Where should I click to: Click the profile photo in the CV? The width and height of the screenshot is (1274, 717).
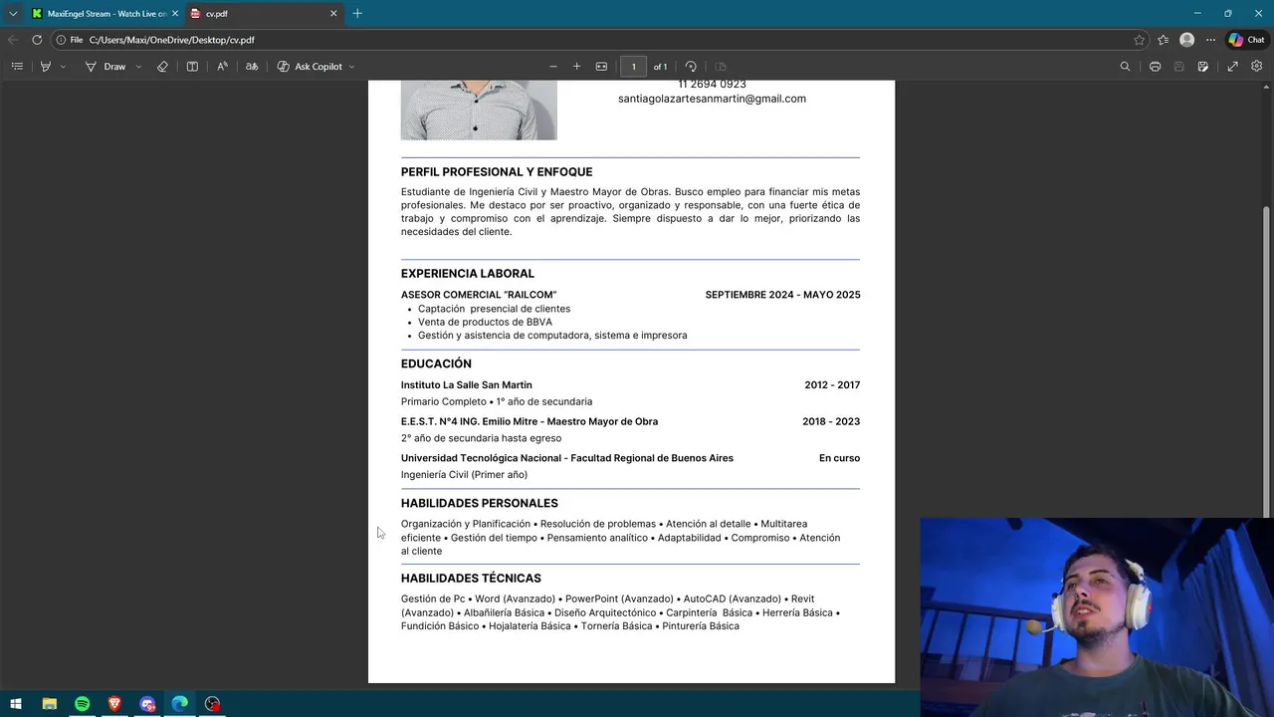(479, 111)
